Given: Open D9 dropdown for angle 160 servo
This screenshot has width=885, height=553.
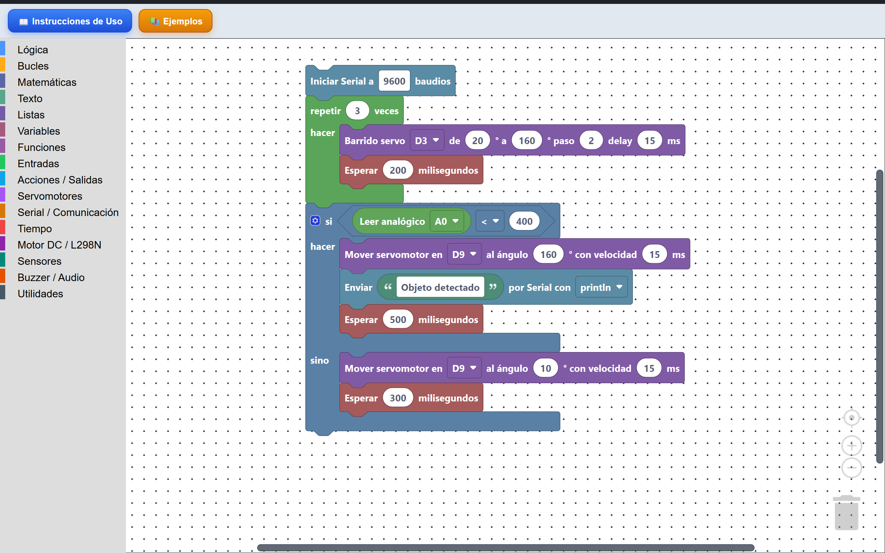Looking at the screenshot, I should pyautogui.click(x=464, y=254).
